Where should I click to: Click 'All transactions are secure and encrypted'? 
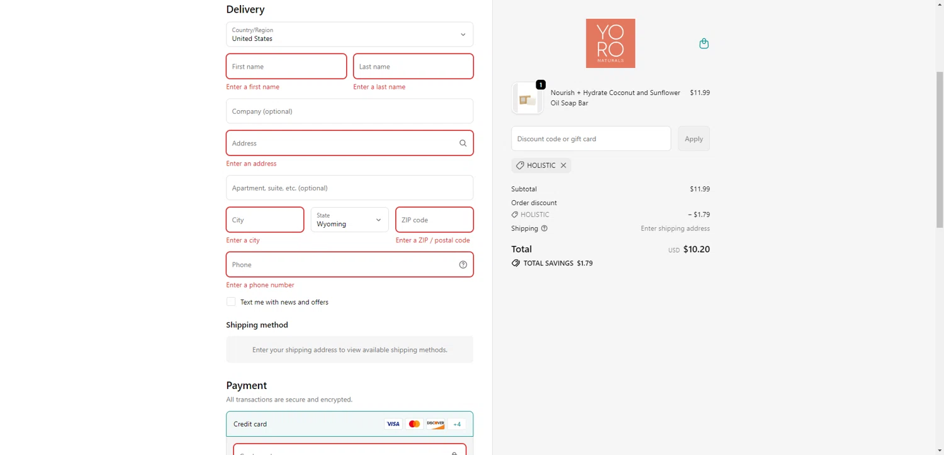pyautogui.click(x=289, y=400)
